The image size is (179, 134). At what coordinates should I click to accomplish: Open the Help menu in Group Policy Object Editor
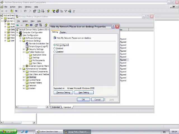(39, 21)
